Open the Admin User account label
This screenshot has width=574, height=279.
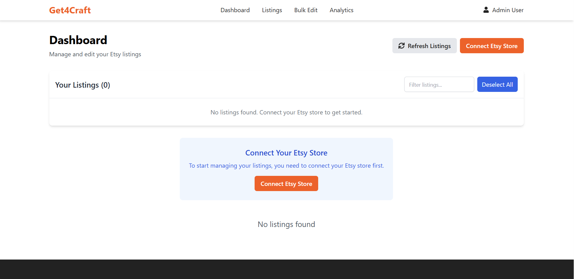508,10
